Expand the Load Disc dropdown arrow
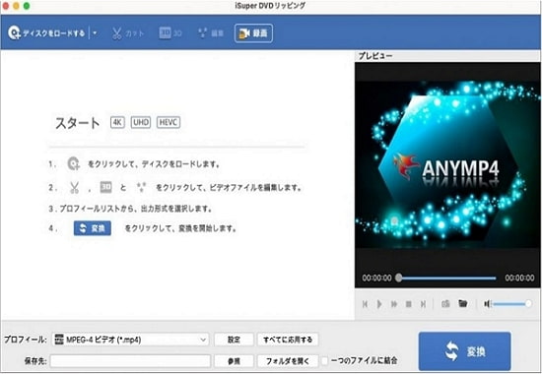 [95, 33]
